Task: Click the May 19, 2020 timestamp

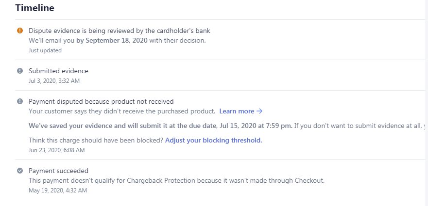Action: [x=57, y=190]
